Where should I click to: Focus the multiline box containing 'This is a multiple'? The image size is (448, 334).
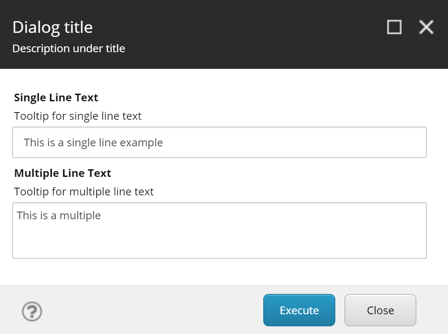219,230
